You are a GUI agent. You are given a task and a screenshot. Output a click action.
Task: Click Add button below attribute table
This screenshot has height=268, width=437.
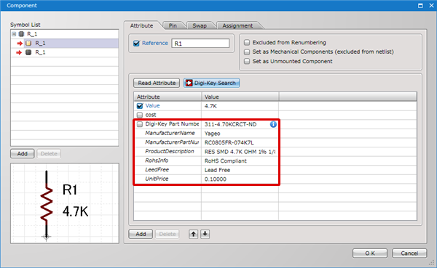point(141,234)
